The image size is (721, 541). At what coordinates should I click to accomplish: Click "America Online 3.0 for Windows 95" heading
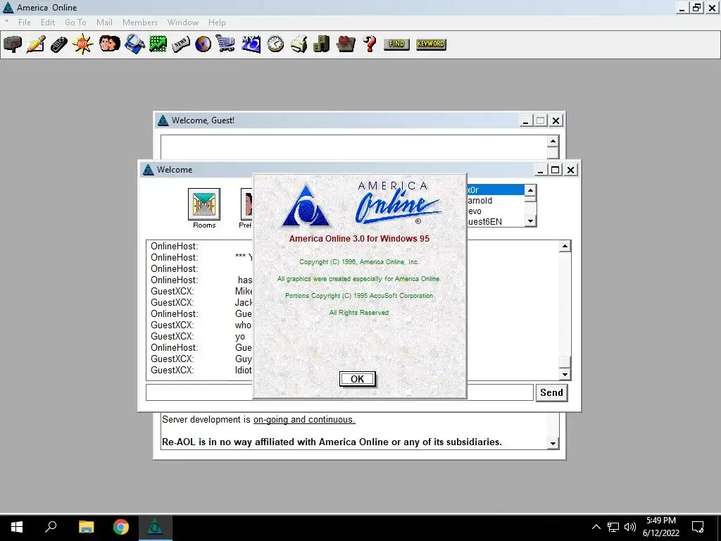point(359,239)
